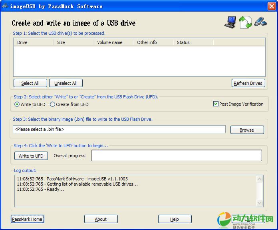Screen dimensions: 278x230
Task: Click the green arrows document icon
Action: pos(245,22)
